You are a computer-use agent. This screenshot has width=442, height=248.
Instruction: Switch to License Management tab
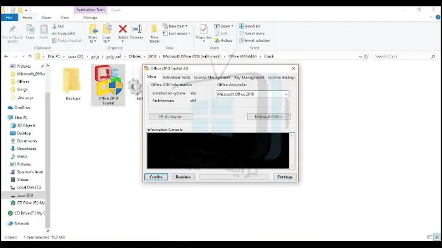click(212, 77)
